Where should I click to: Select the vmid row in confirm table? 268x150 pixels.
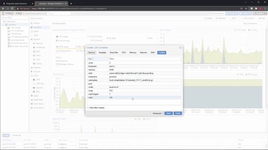(x=134, y=97)
